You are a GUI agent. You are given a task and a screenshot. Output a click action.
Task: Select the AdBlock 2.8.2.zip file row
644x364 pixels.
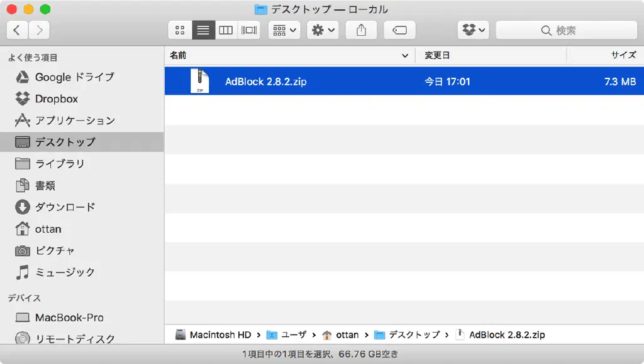coord(404,82)
